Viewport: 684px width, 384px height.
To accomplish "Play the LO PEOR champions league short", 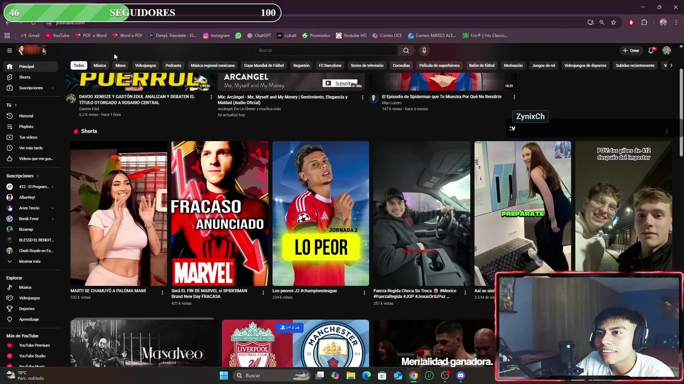I will coord(321,213).
